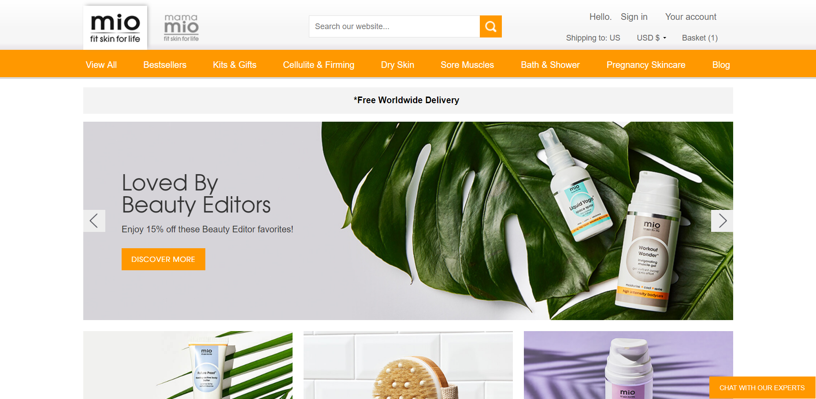This screenshot has width=816, height=399.
Task: Click the Sign in link
Action: (x=634, y=17)
